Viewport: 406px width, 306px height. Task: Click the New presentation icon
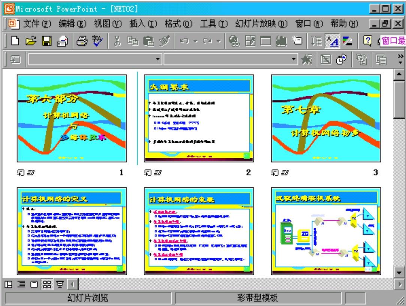click(15, 41)
